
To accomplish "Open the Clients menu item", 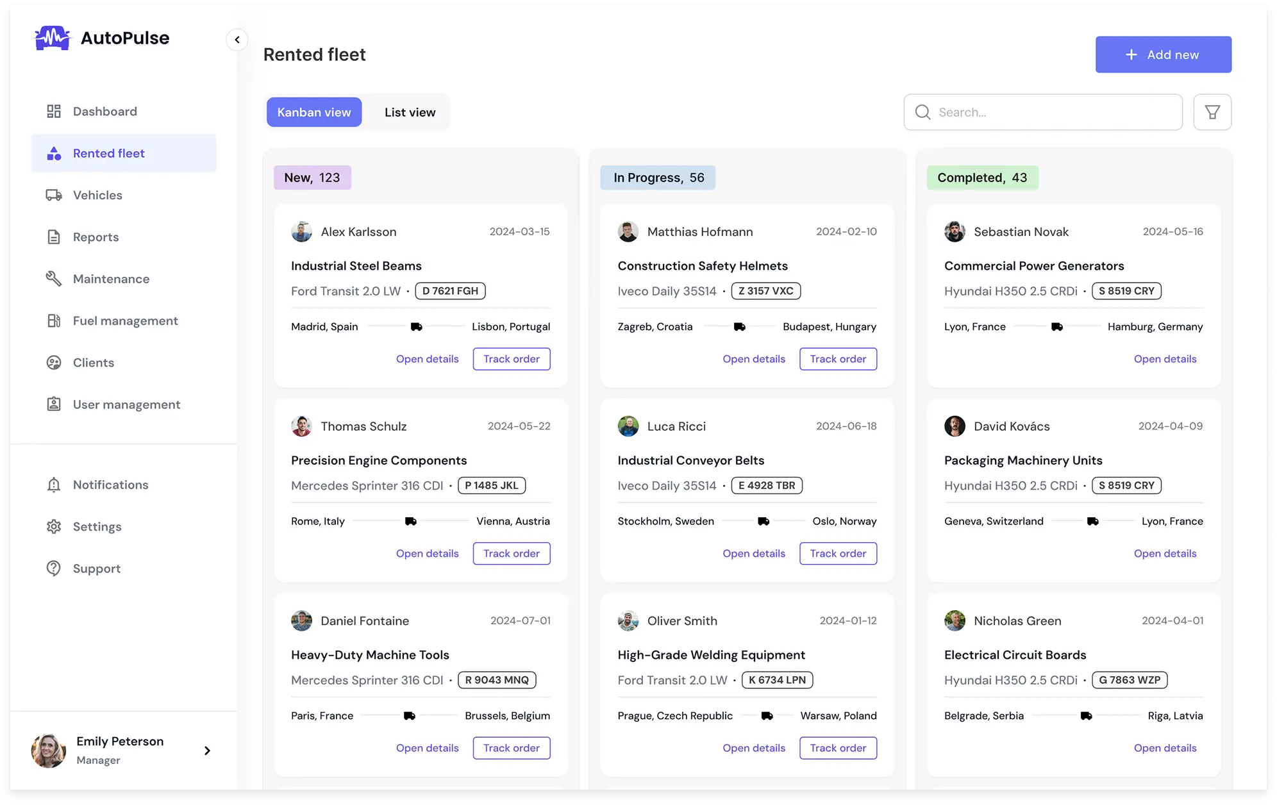I will tap(94, 363).
